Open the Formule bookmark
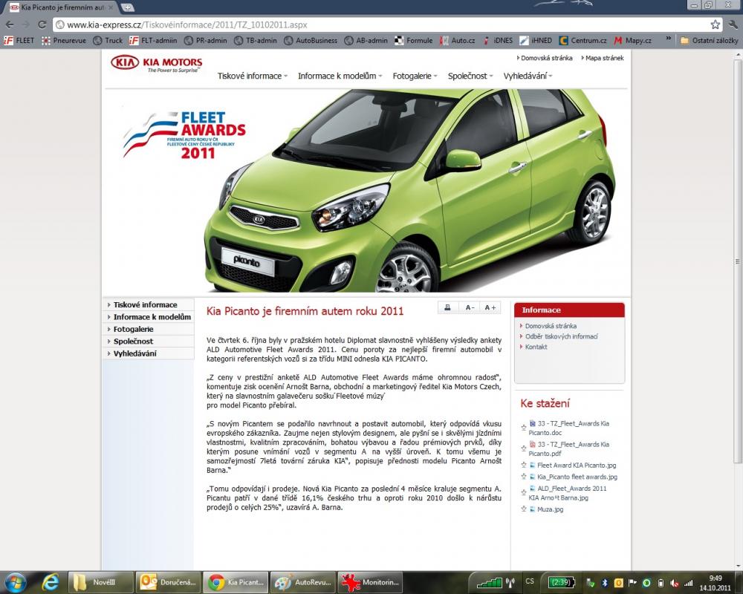 [x=414, y=41]
